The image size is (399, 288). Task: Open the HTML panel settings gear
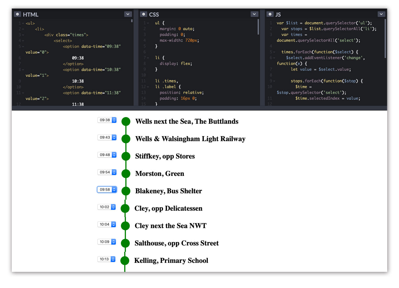click(x=17, y=14)
